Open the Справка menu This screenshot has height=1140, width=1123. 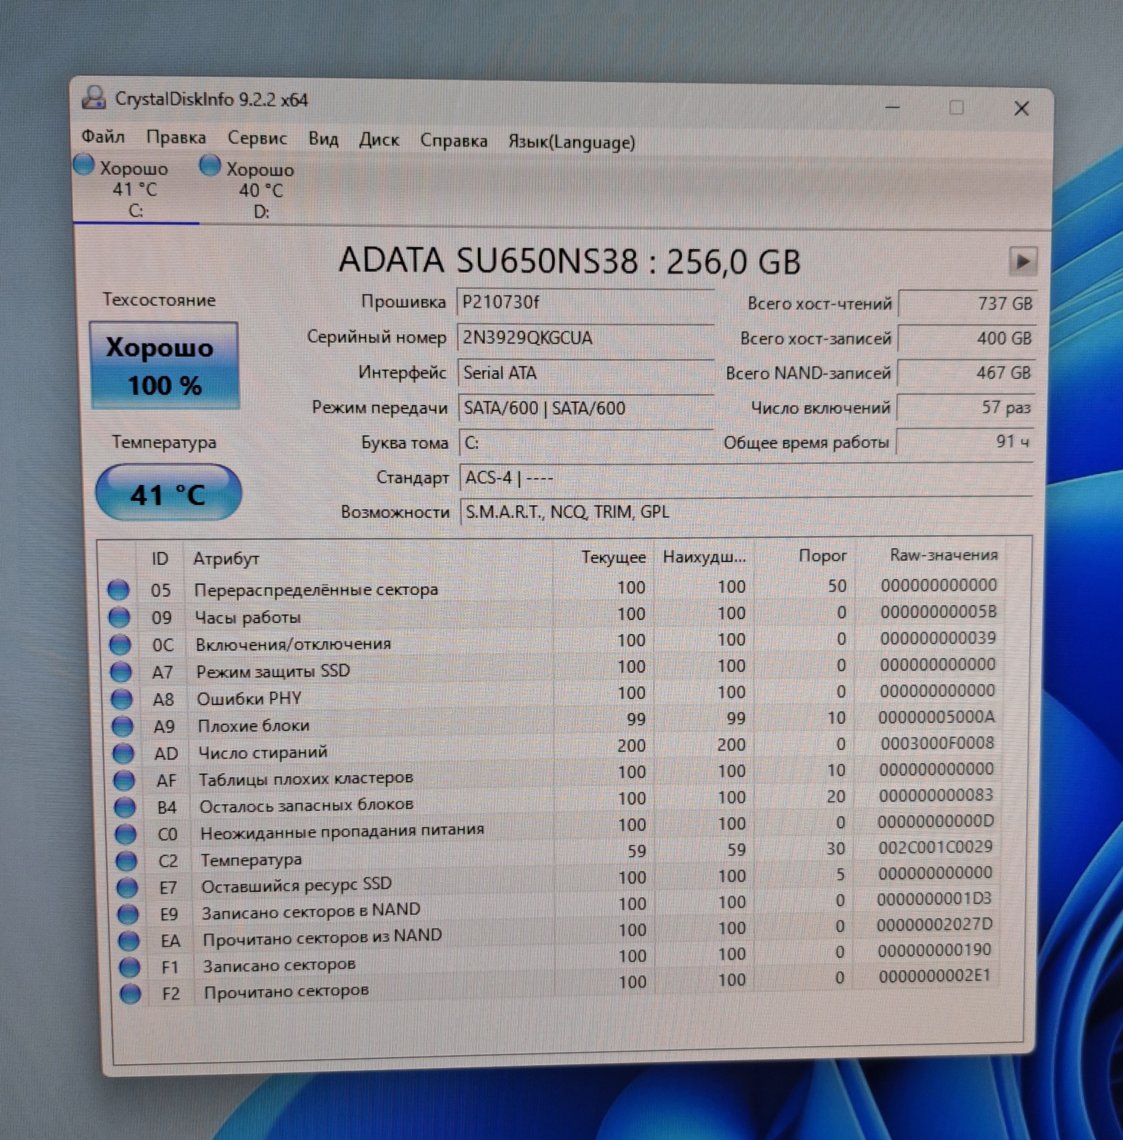coord(453,141)
